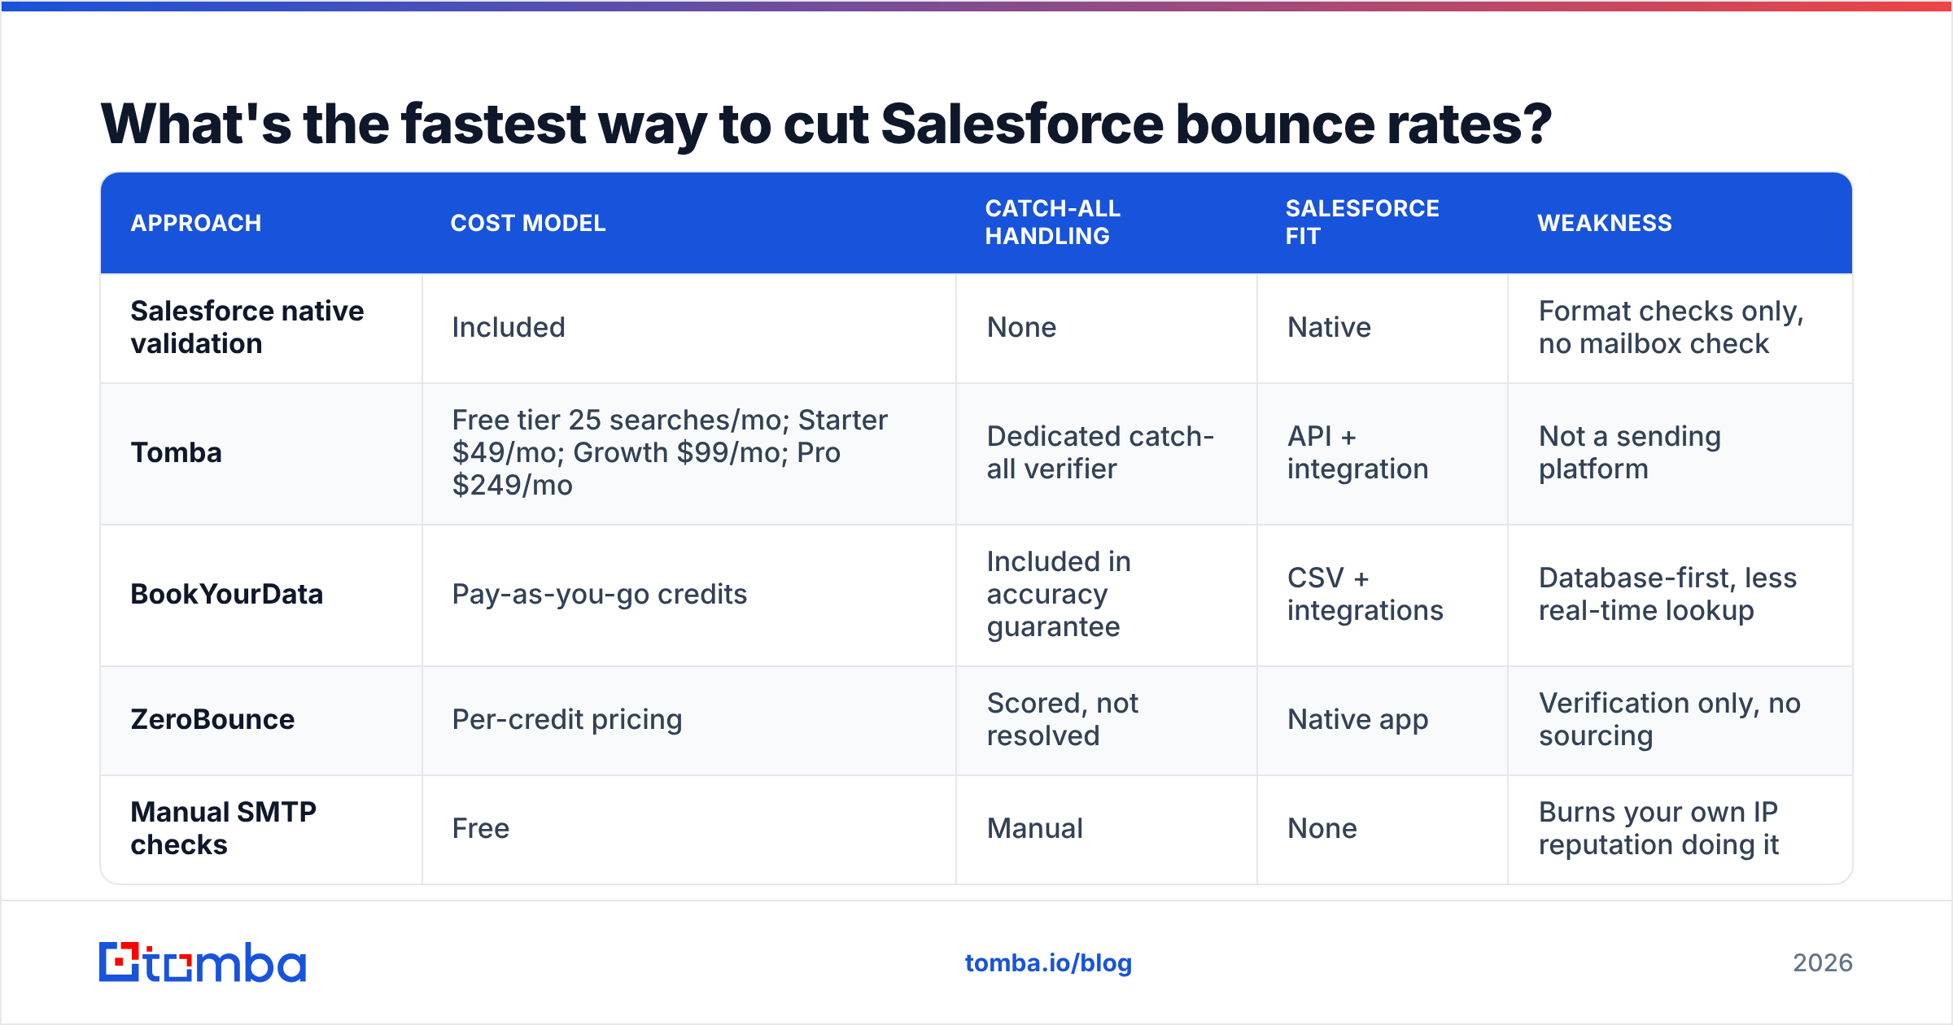
Task: Click the Tomba pricing tiers cell
Action: pos(670,452)
